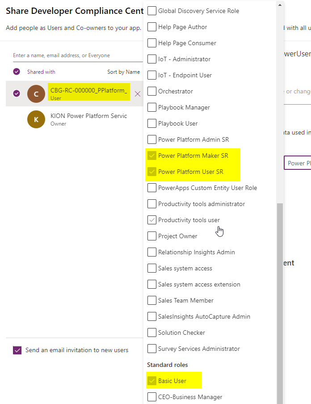Image resolution: width=311 pixels, height=404 pixels.
Task: Uncheck Basic User under Standard roles
Action: pyautogui.click(x=151, y=380)
